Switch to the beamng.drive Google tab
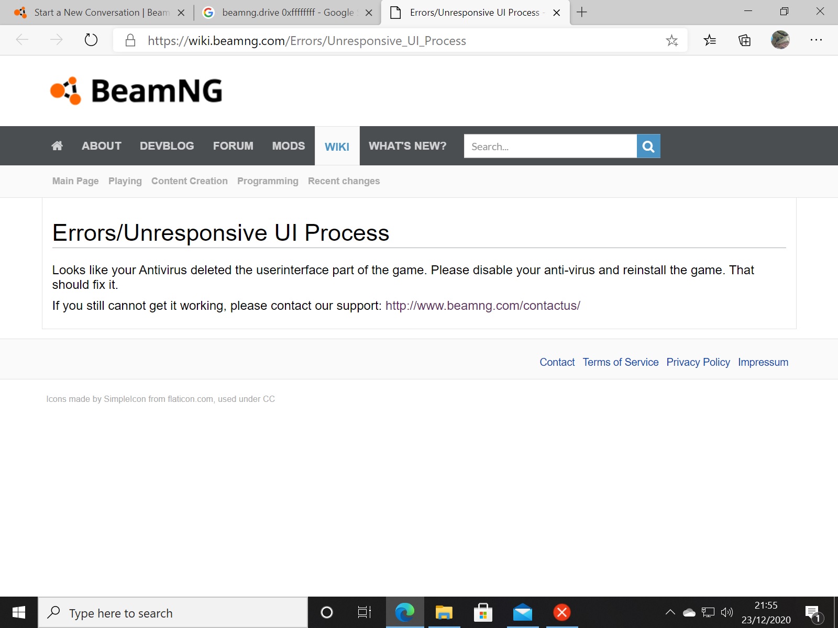The image size is (838, 628). (288, 12)
